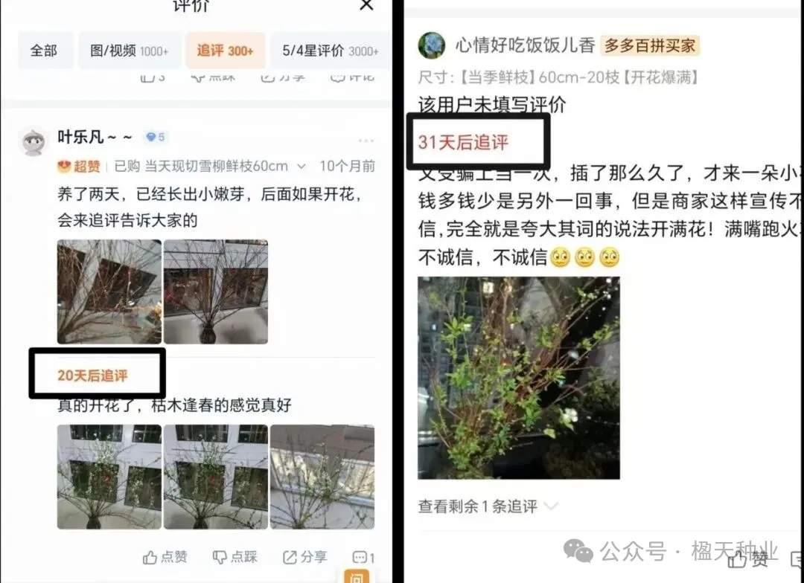Switch to the 图/视频 1000+ tab
The image size is (804, 583).
coord(130,51)
